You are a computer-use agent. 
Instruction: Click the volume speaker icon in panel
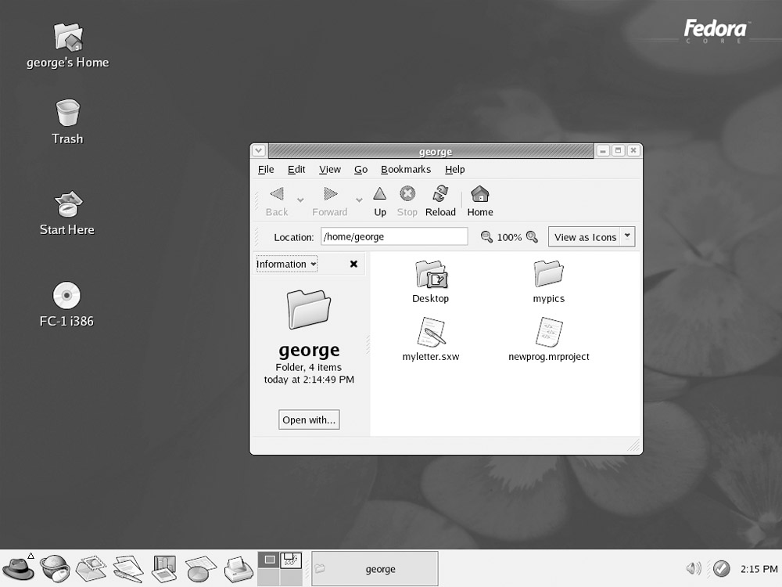click(x=693, y=569)
